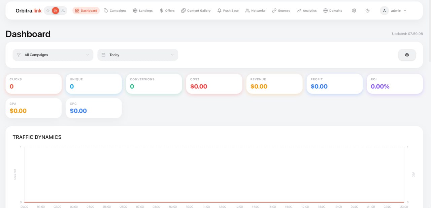This screenshot has width=431, height=208.
Task: Click the CPA metric card
Action: click(34, 108)
